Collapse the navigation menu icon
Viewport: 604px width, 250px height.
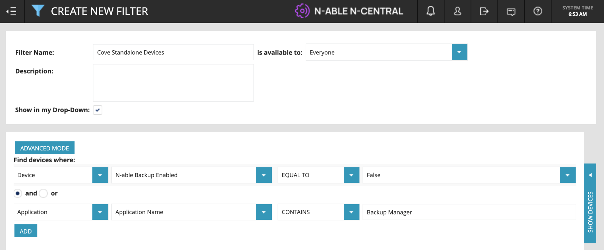click(x=12, y=11)
